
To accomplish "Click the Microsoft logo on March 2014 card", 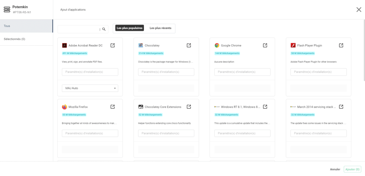I will click(x=293, y=107).
